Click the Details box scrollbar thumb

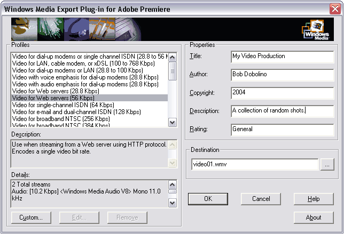[173, 191]
